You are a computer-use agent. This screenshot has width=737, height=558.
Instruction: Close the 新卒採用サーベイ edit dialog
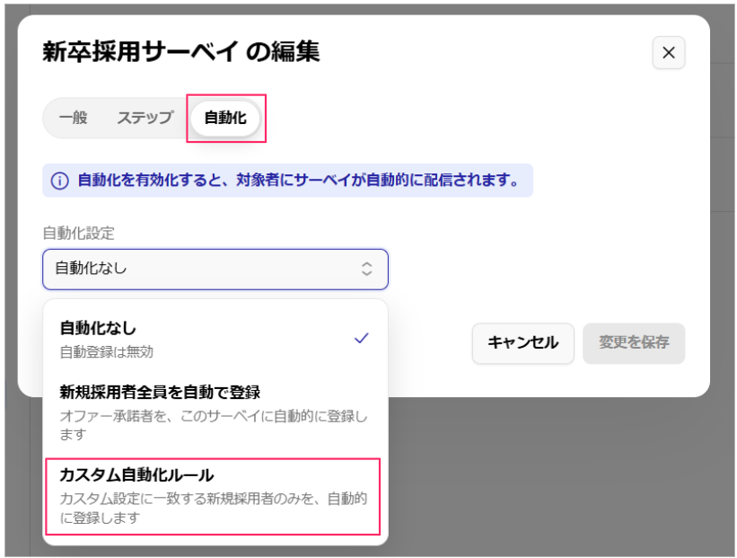coord(669,52)
